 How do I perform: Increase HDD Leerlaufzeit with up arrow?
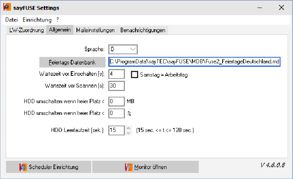(129, 128)
